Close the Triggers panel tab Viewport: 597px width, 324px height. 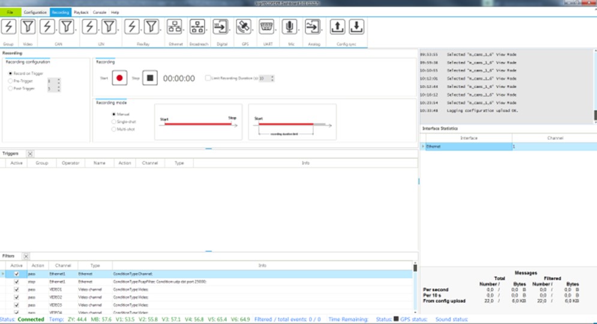point(30,154)
